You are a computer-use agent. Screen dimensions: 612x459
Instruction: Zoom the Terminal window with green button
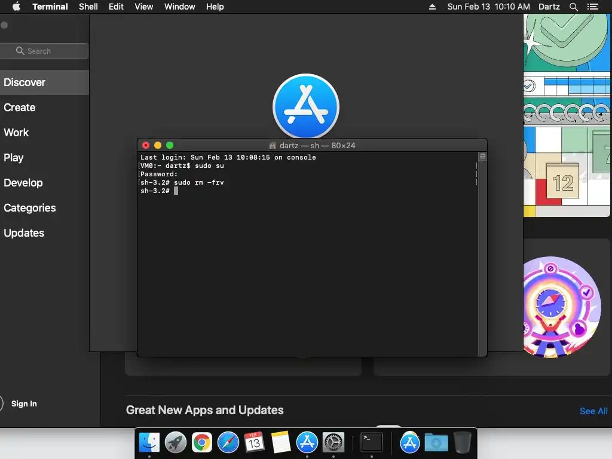[x=170, y=145]
